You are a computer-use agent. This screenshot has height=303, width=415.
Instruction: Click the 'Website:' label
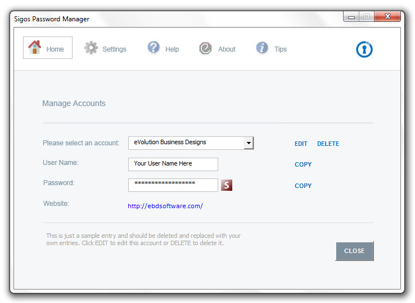coord(56,204)
